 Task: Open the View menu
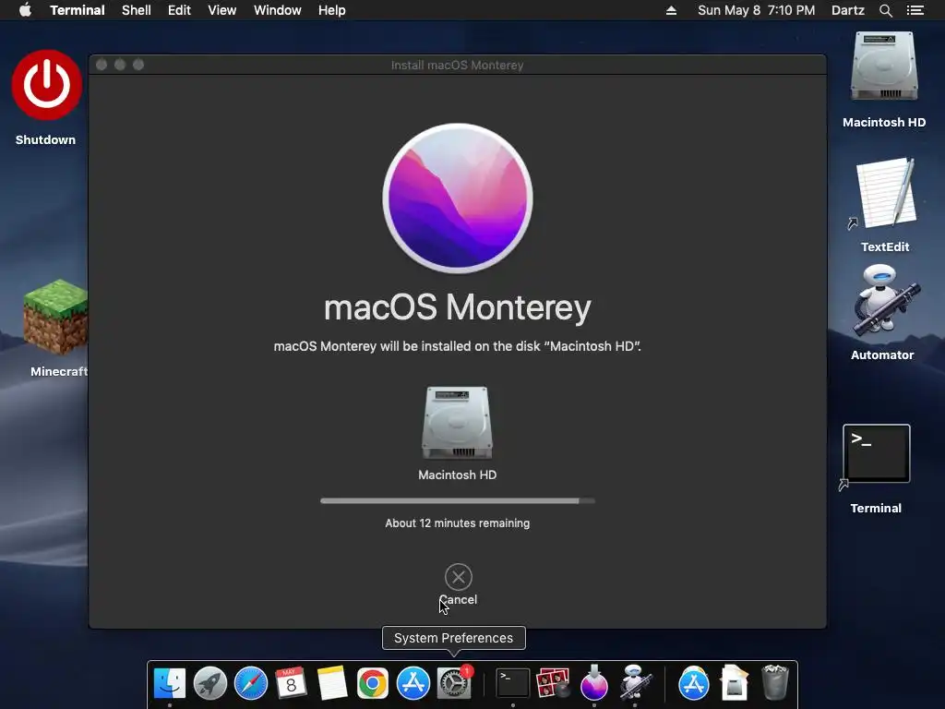pos(221,10)
